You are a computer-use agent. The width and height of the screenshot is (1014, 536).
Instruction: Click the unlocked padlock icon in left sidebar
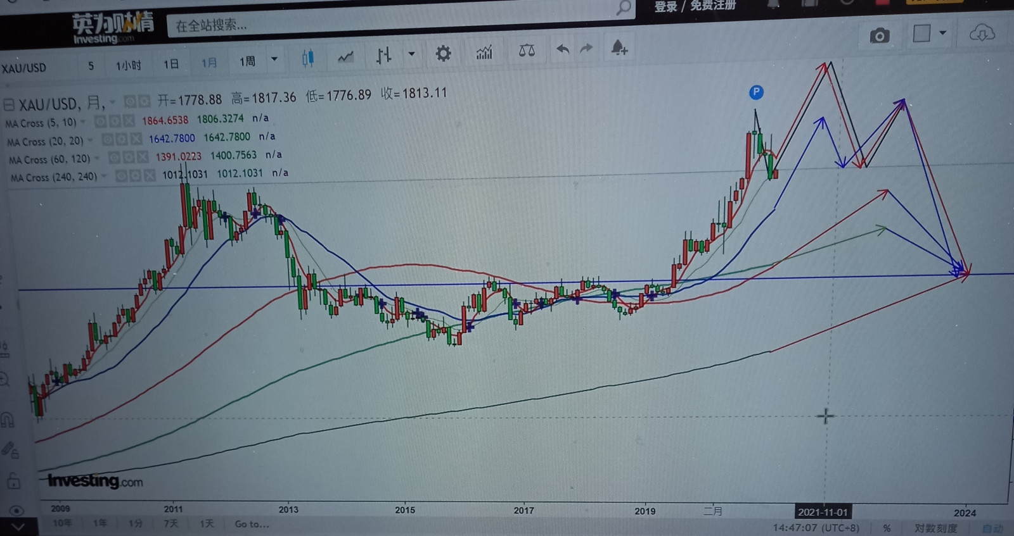click(x=13, y=480)
